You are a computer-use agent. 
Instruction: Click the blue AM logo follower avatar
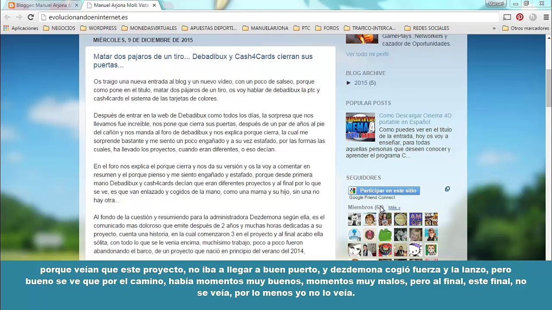416,219
